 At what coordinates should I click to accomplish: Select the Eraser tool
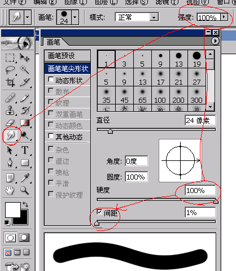(10, 123)
